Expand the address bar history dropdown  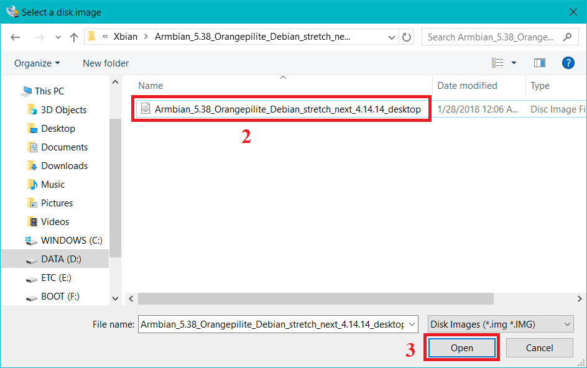[x=392, y=37]
